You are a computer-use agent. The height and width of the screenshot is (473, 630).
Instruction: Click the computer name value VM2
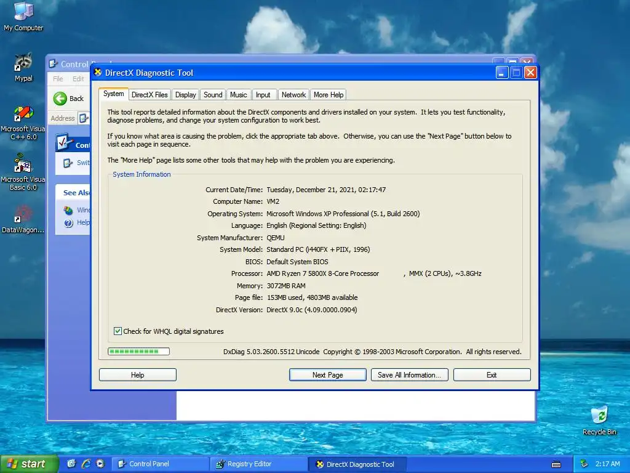tap(273, 201)
